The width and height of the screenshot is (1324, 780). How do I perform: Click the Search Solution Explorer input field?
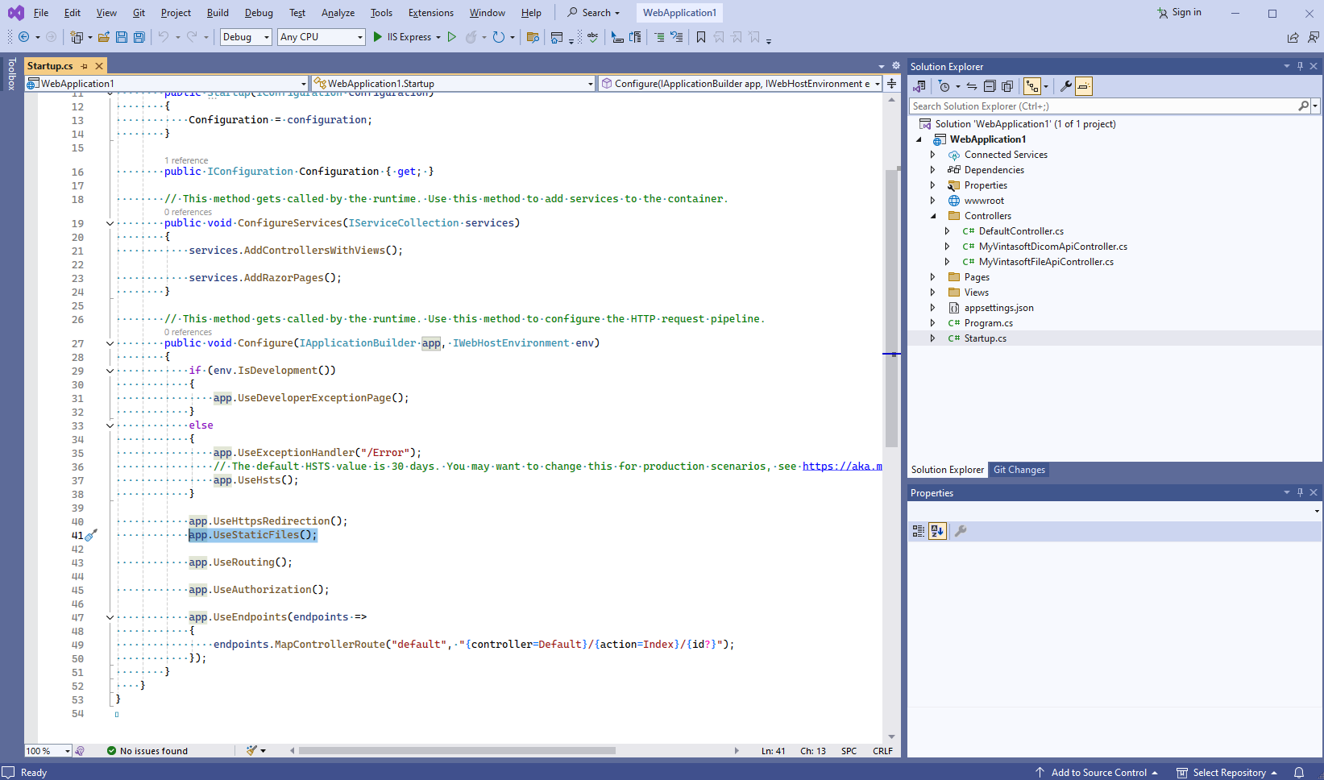[x=1102, y=106]
